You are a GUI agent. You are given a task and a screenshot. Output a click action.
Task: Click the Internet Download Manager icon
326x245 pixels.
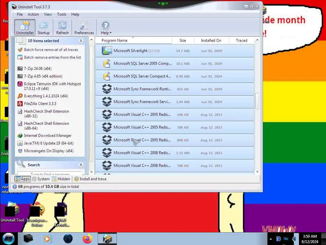pos(20,136)
